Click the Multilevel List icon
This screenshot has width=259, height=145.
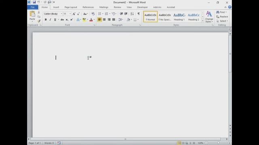(x=113, y=14)
